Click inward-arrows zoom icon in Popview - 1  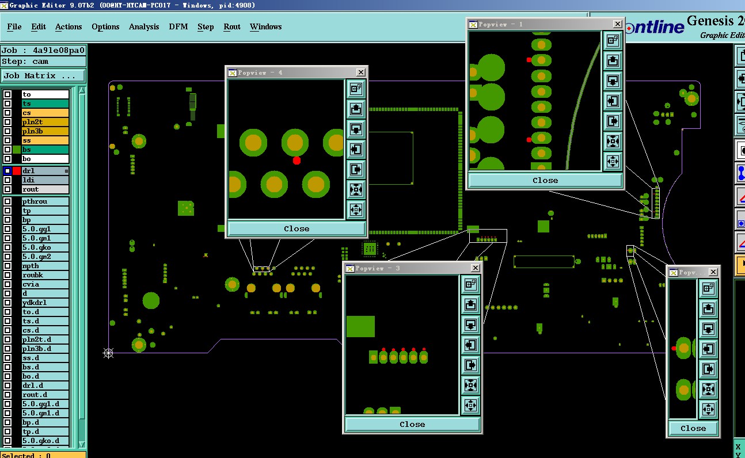613,141
